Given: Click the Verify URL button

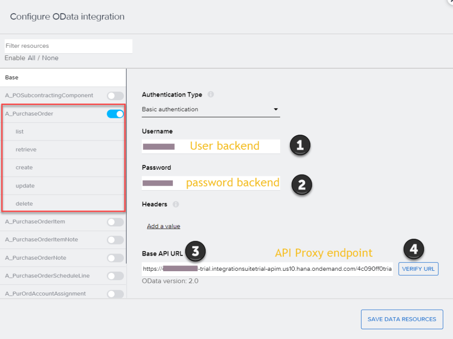Looking at the screenshot, I should pos(418,269).
